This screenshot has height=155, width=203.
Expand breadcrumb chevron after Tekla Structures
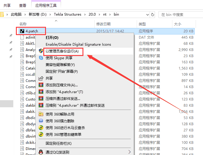85,14
